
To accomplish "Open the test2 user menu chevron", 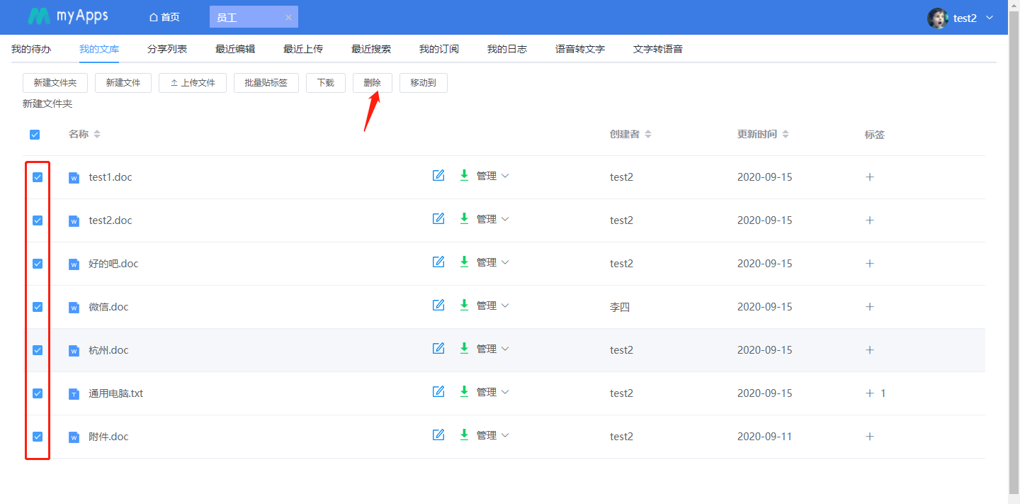I will [990, 18].
